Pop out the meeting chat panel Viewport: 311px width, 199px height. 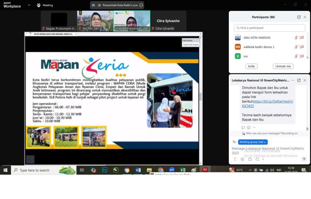coord(299,80)
